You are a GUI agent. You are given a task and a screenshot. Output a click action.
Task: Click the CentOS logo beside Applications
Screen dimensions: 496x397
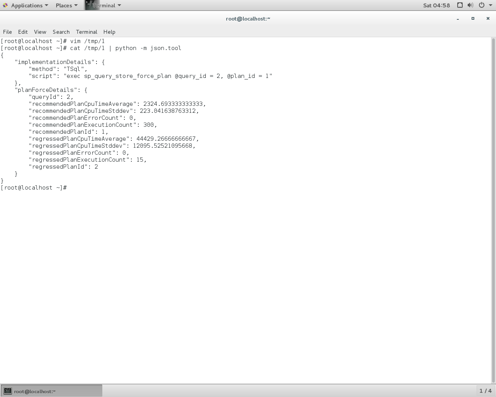pos(5,5)
